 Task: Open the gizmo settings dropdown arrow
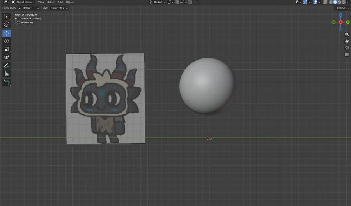pyautogui.click(x=309, y=2)
